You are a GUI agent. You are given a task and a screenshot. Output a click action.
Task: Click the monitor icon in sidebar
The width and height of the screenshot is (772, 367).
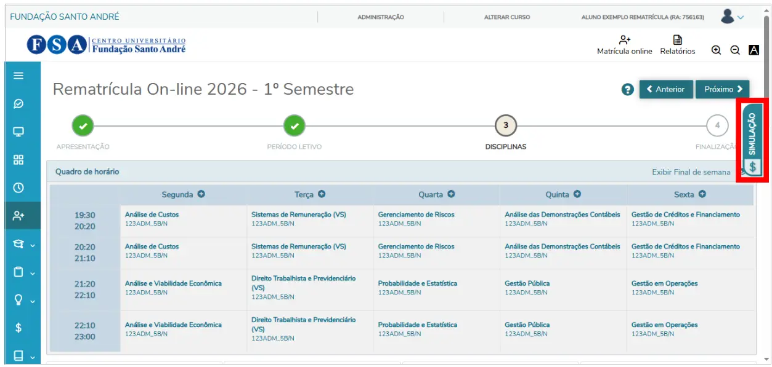tap(18, 132)
